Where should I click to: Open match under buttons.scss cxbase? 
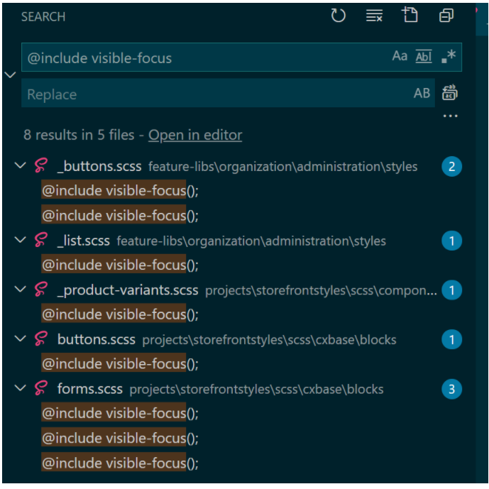click(x=120, y=363)
